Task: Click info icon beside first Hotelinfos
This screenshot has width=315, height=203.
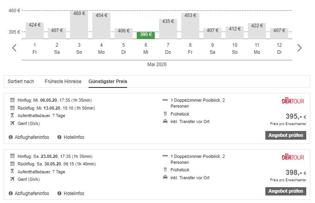Action: [x=60, y=137]
